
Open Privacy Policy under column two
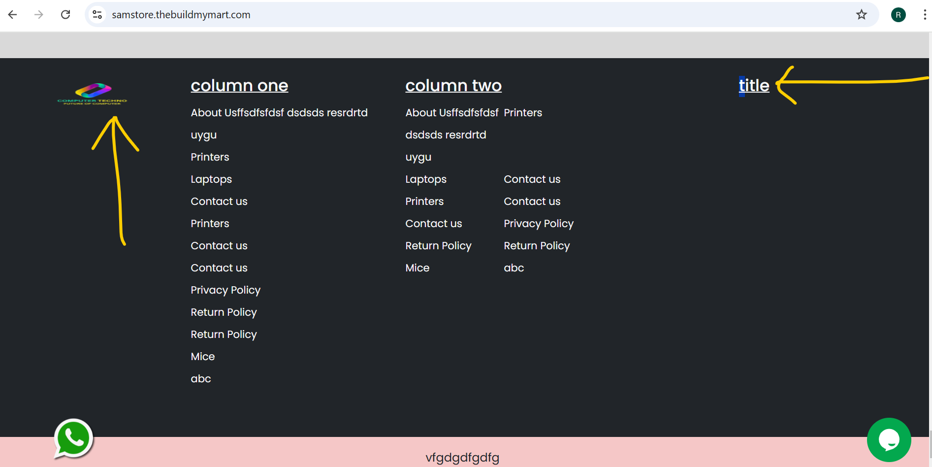coord(539,224)
